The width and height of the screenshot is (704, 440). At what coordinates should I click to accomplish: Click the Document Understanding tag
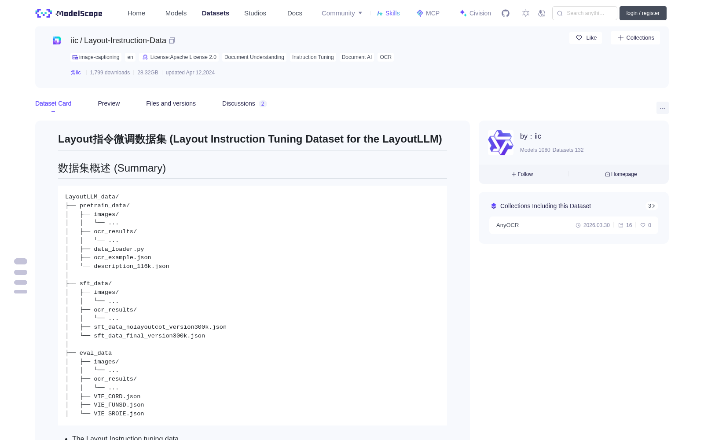[x=254, y=57]
